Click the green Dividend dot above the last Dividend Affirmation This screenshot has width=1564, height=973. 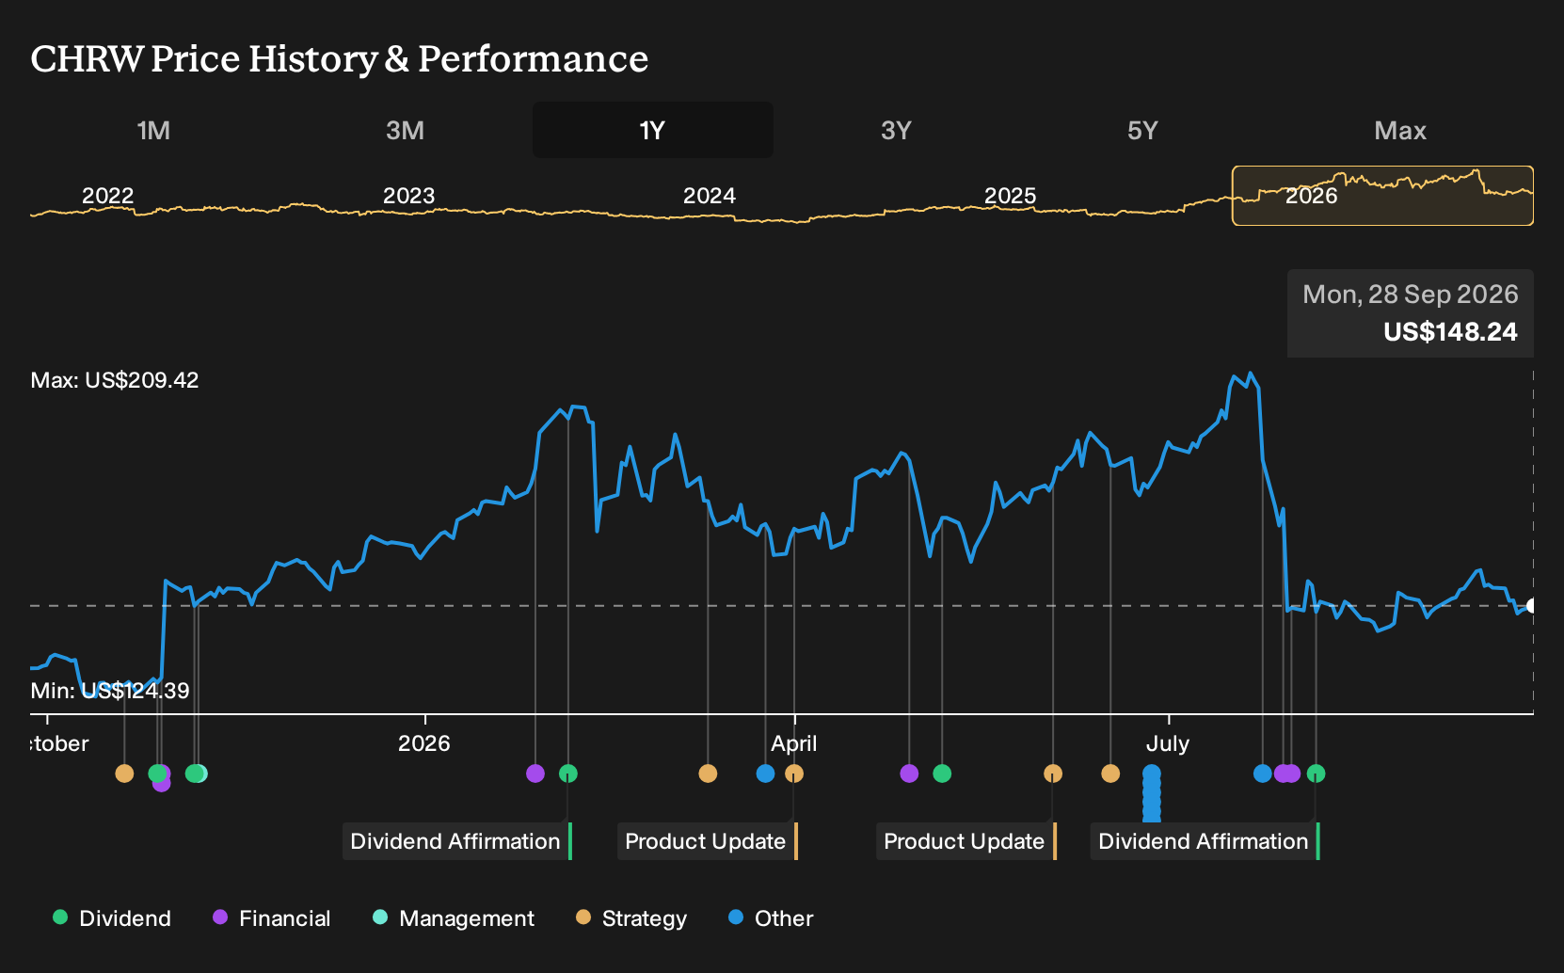(x=1317, y=774)
